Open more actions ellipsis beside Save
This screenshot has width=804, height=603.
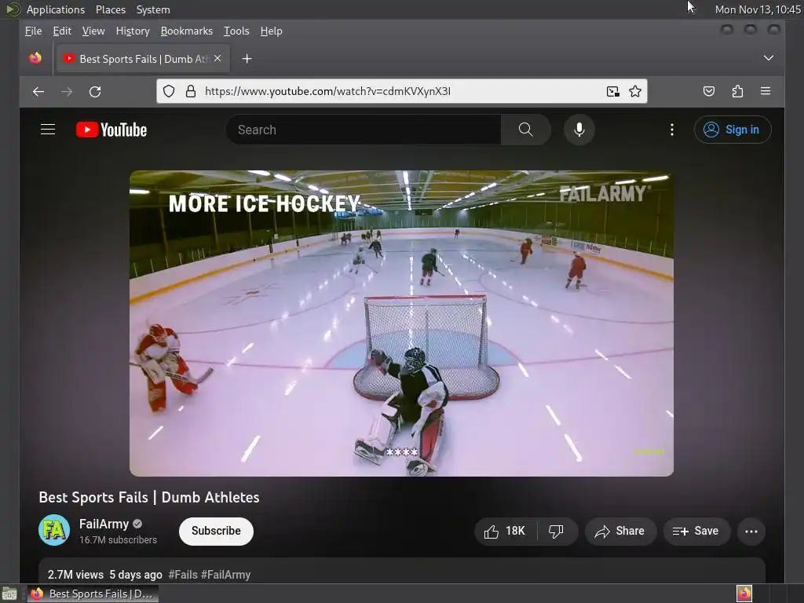(751, 532)
